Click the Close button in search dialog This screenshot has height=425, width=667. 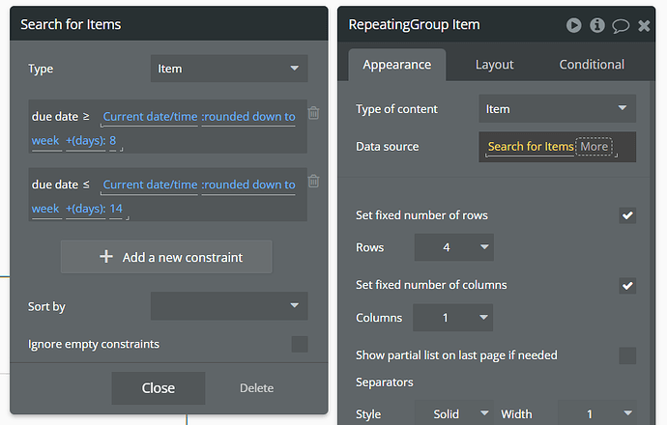pos(158,388)
